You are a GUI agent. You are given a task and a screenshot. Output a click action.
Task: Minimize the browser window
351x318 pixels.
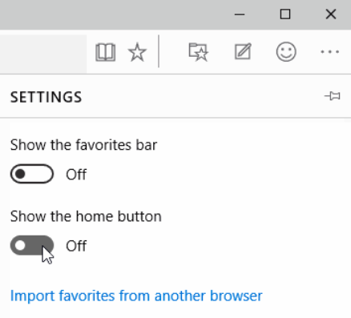(240, 14)
